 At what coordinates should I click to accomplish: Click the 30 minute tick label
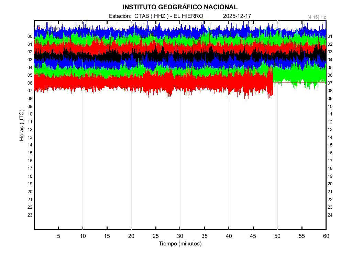(180, 236)
